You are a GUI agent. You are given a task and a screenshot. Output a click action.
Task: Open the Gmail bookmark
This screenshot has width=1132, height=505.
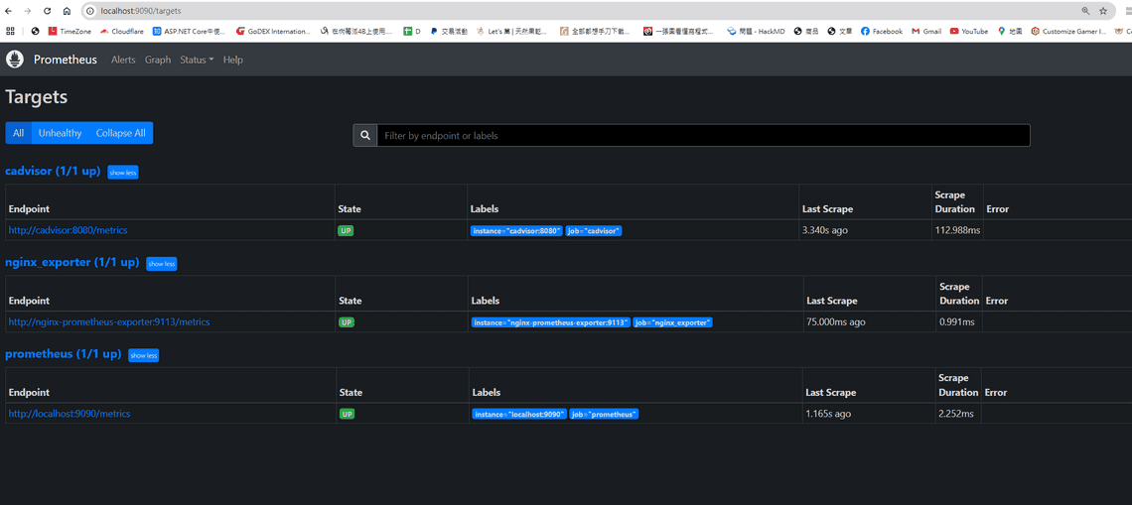click(925, 31)
